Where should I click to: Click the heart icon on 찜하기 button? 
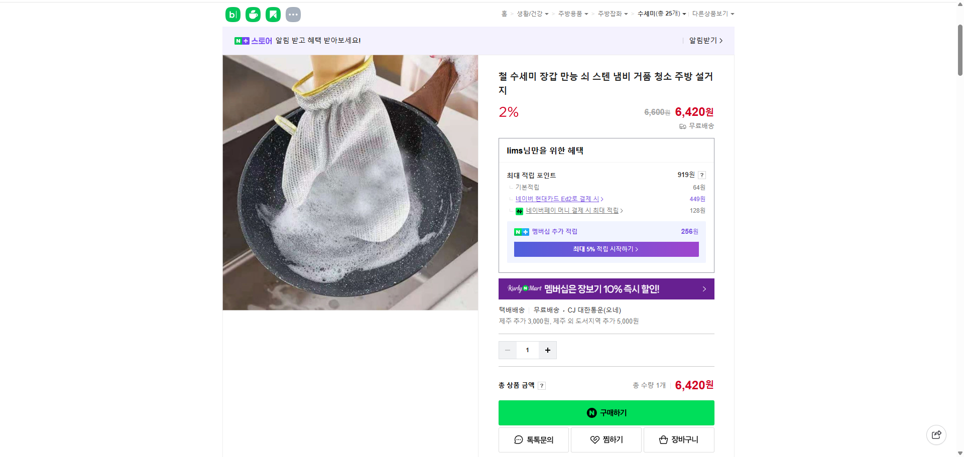[x=593, y=439]
